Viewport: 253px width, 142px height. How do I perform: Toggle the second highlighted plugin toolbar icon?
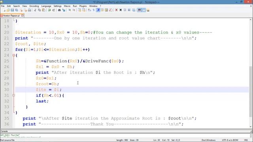pos(143,10)
